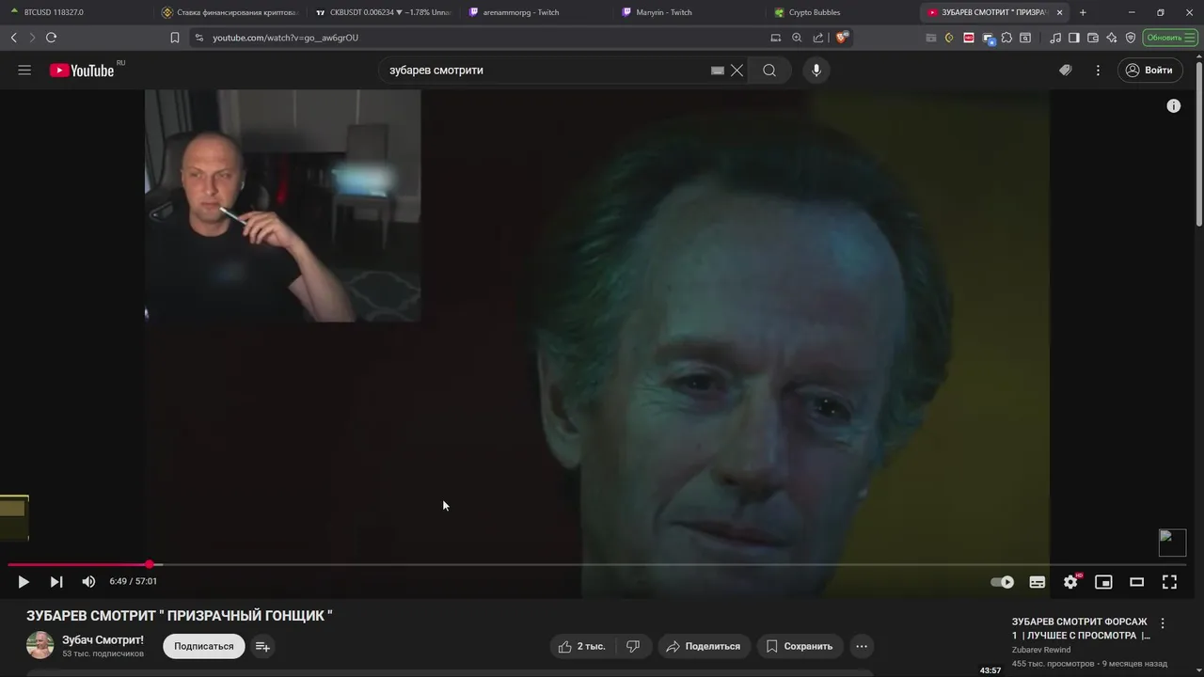The height and width of the screenshot is (677, 1204).
Task: Open options menu for the ФОРСАЖ recommended video
Action: (x=1163, y=623)
